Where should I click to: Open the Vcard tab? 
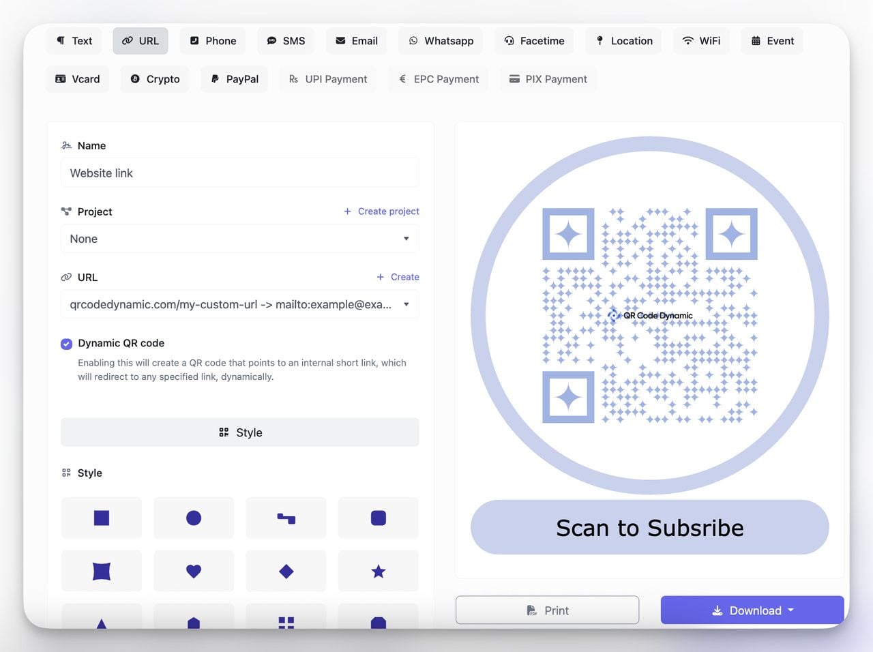click(77, 79)
